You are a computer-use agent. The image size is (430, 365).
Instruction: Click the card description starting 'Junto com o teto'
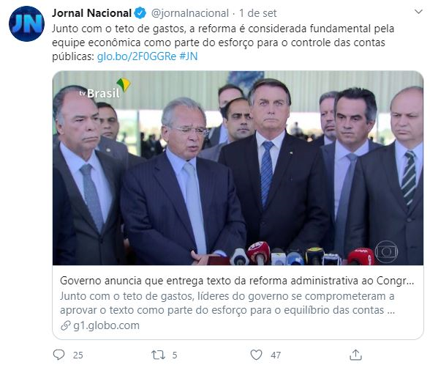[227, 303]
